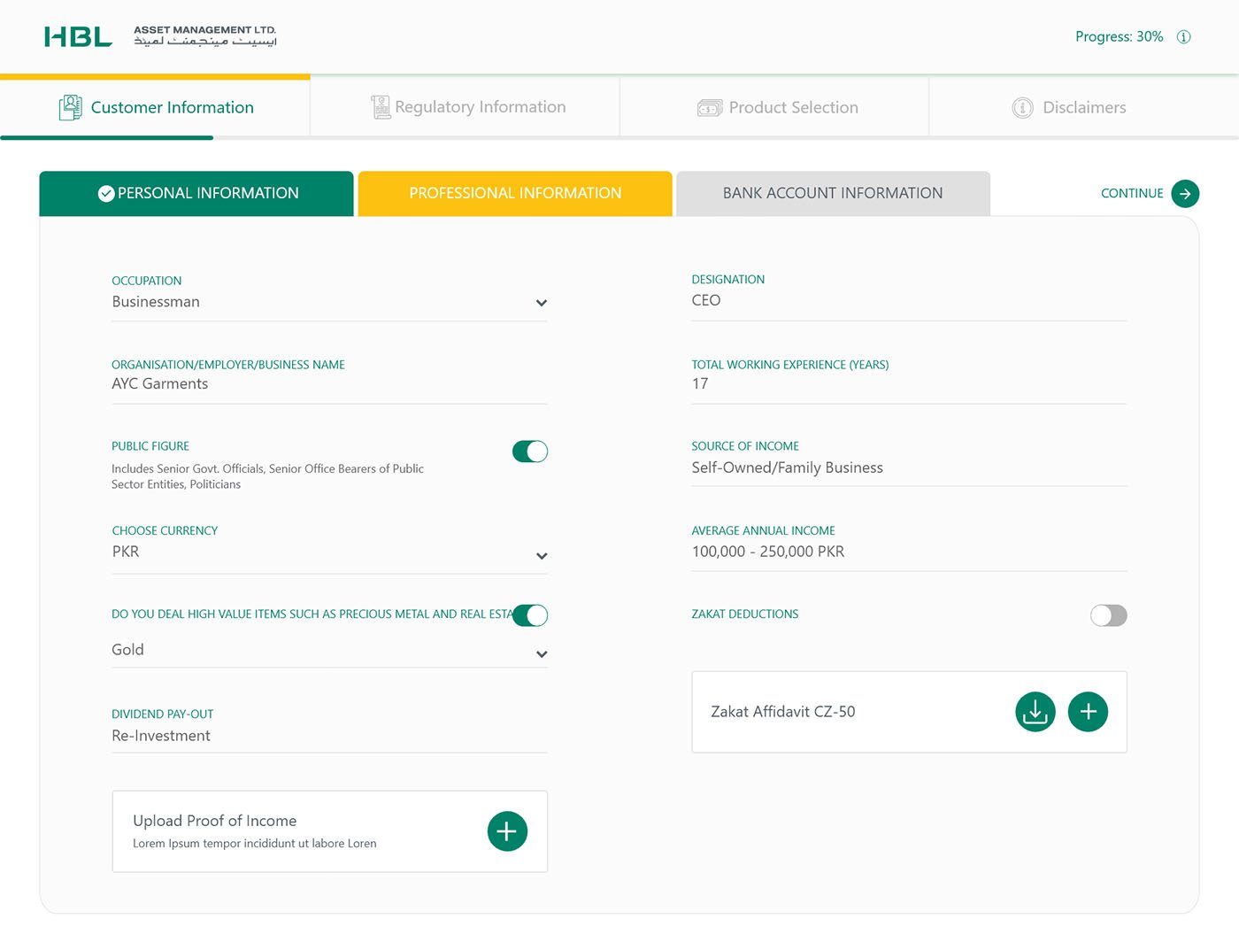Open the Personal Information tab
Viewport: 1239px width, 950px height.
click(x=196, y=193)
